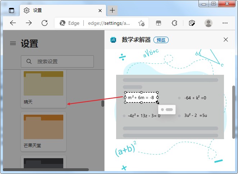Go forward to next page

(29, 23)
